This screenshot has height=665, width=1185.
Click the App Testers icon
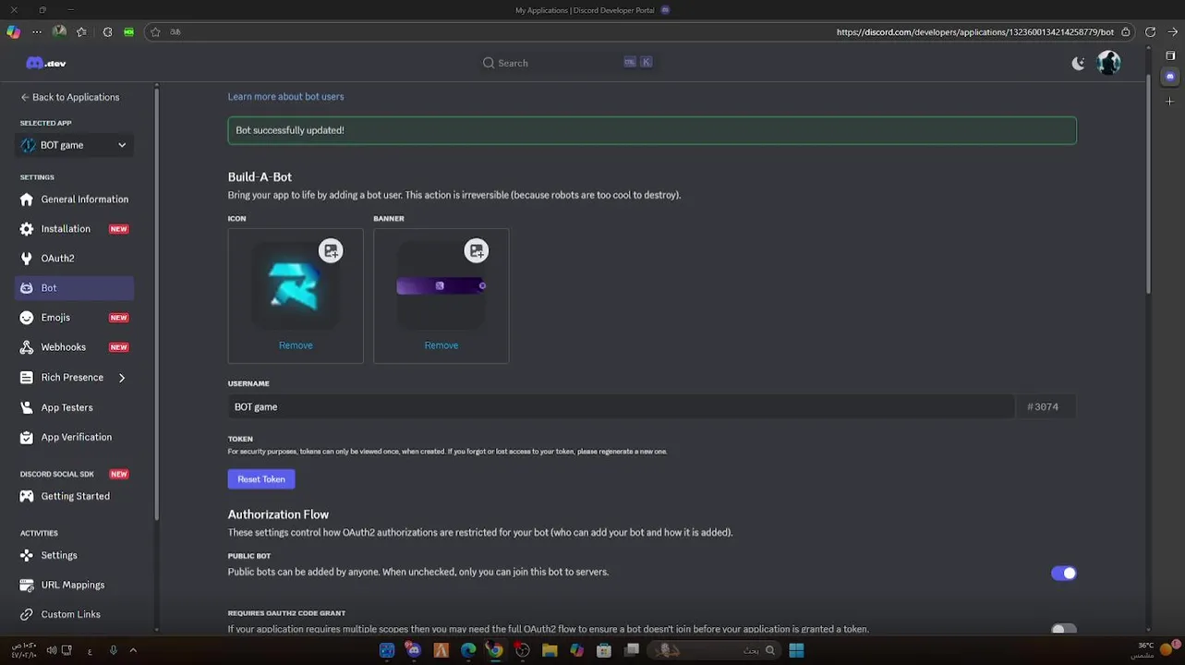click(27, 407)
